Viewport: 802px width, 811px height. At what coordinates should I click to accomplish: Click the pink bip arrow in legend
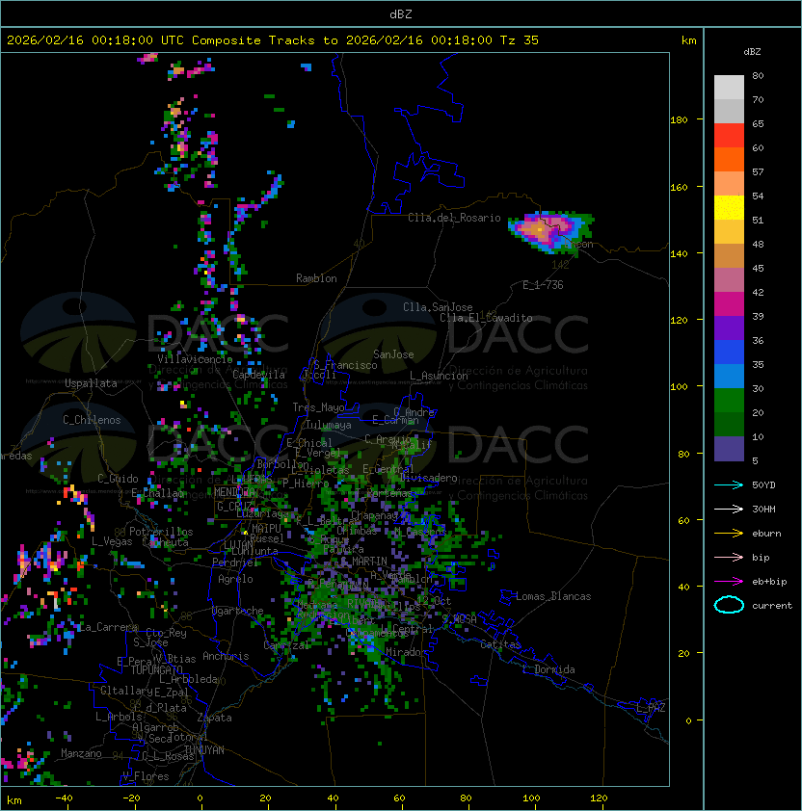pyautogui.click(x=729, y=557)
